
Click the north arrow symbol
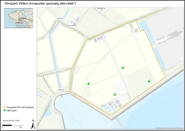pyautogui.click(x=33, y=125)
